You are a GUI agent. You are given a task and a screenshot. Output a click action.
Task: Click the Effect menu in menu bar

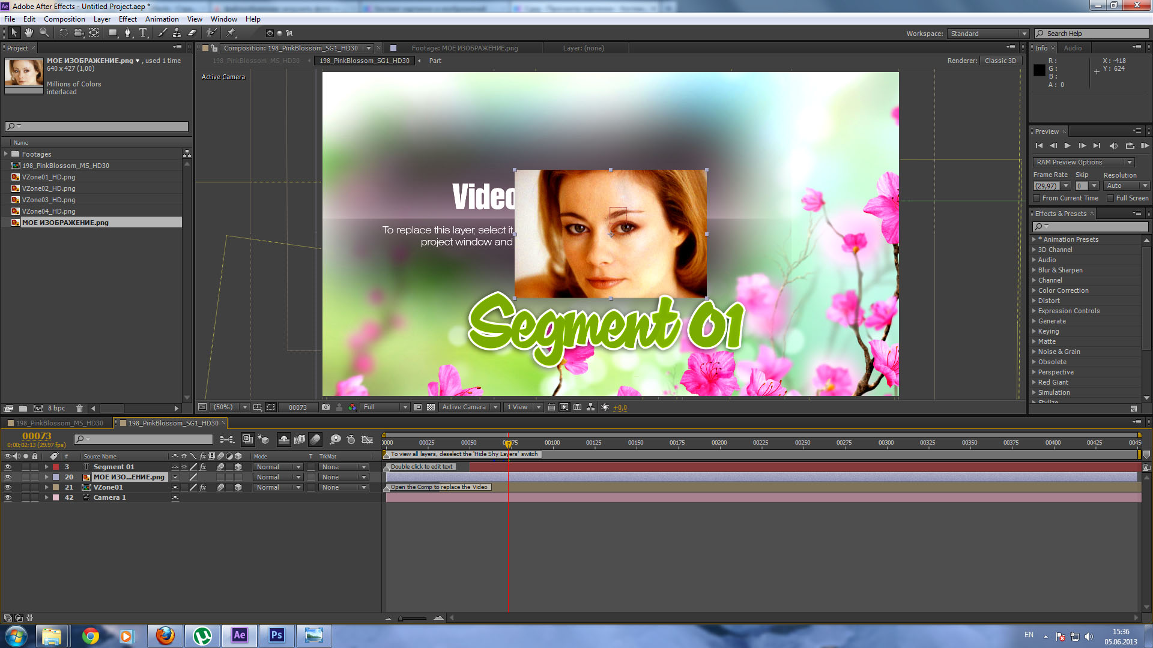129,19
